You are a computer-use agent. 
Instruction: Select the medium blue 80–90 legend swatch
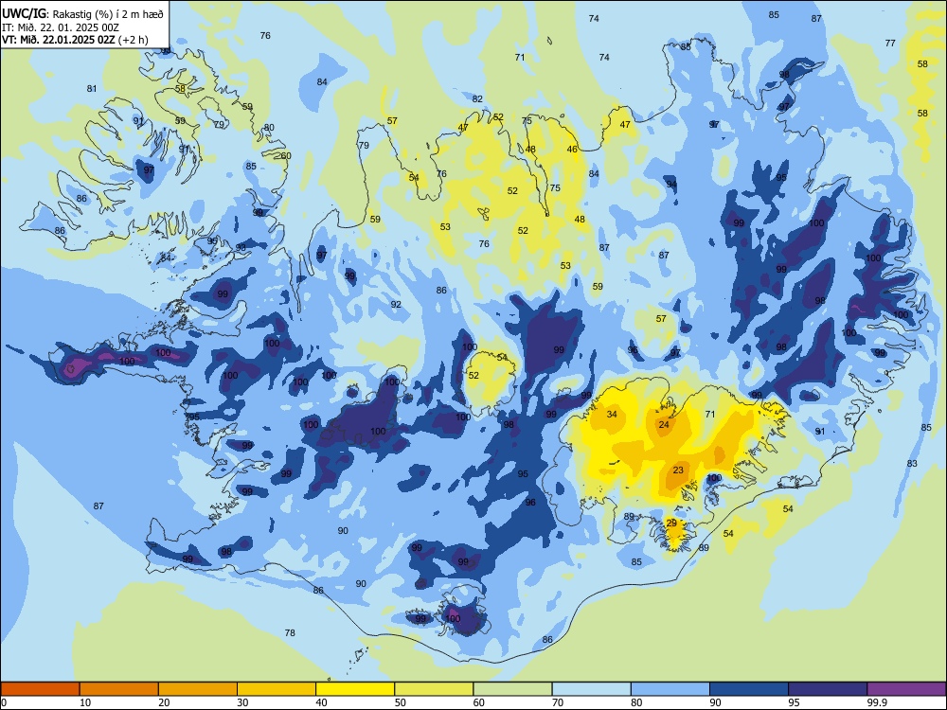tap(670, 689)
